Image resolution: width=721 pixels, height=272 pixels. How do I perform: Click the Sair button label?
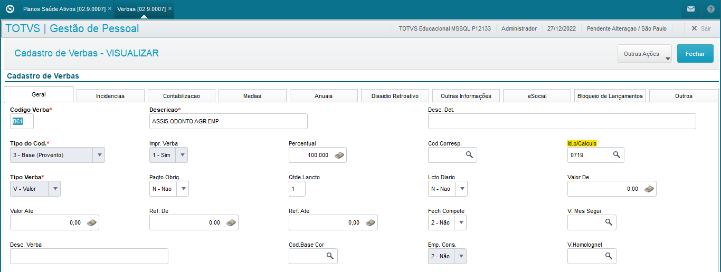coord(706,28)
